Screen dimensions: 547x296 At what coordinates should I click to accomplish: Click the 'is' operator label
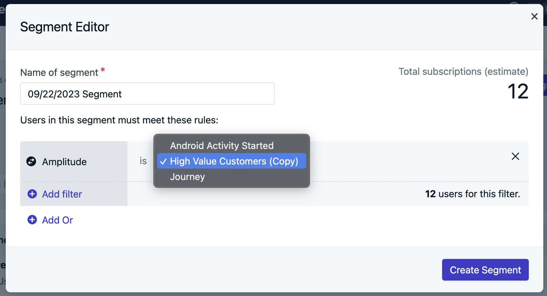(x=143, y=161)
